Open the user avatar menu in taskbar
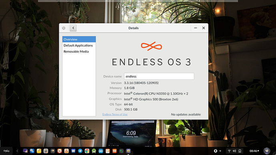 pyautogui.click(x=267, y=151)
